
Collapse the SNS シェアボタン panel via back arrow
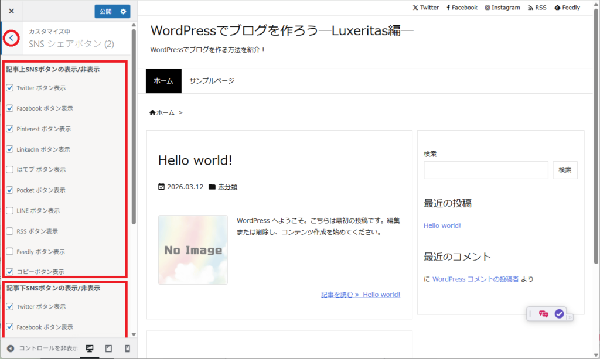point(11,37)
